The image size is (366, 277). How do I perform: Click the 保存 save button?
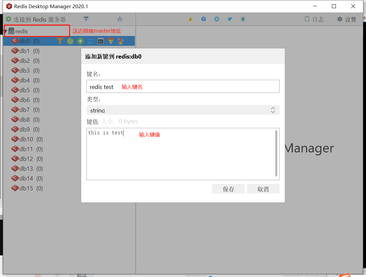(228, 189)
